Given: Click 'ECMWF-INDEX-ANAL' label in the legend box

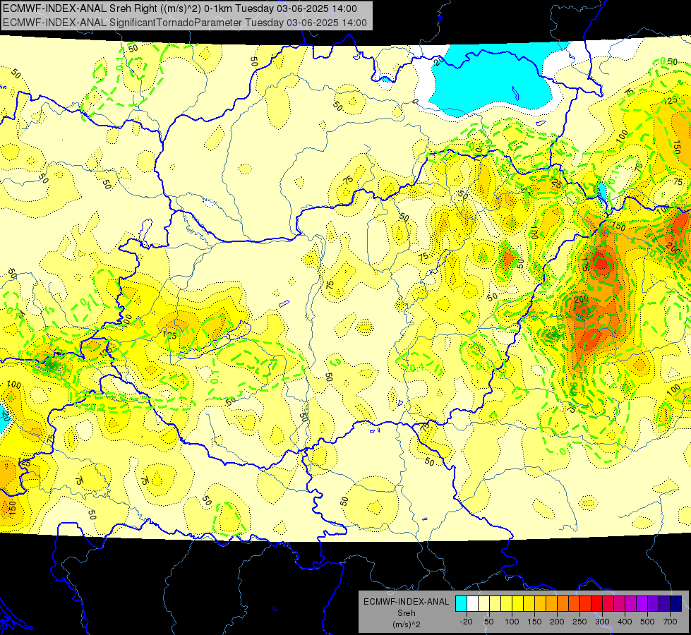Looking at the screenshot, I should 407,602.
